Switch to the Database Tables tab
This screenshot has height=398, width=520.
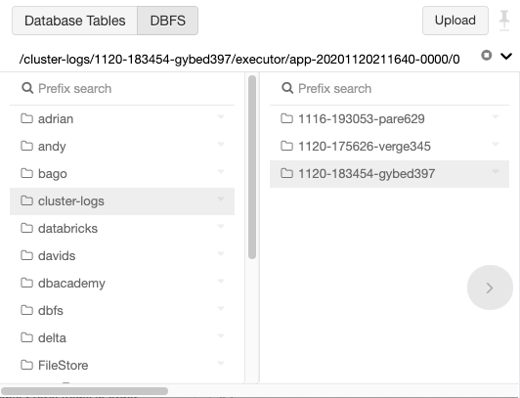point(74,21)
